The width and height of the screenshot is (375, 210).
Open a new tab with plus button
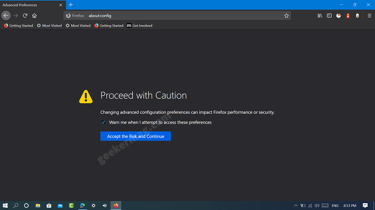click(71, 5)
